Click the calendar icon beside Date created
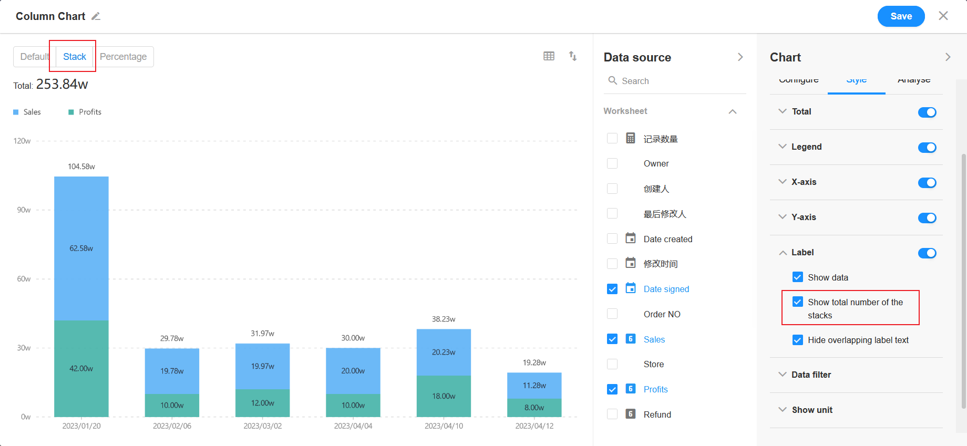Screen dimensions: 967x446 [630, 238]
